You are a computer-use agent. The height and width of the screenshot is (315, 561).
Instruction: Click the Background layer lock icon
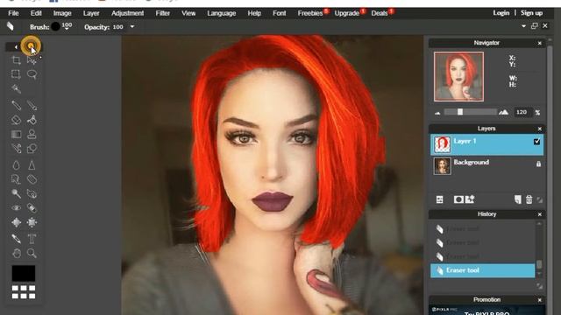538,164
